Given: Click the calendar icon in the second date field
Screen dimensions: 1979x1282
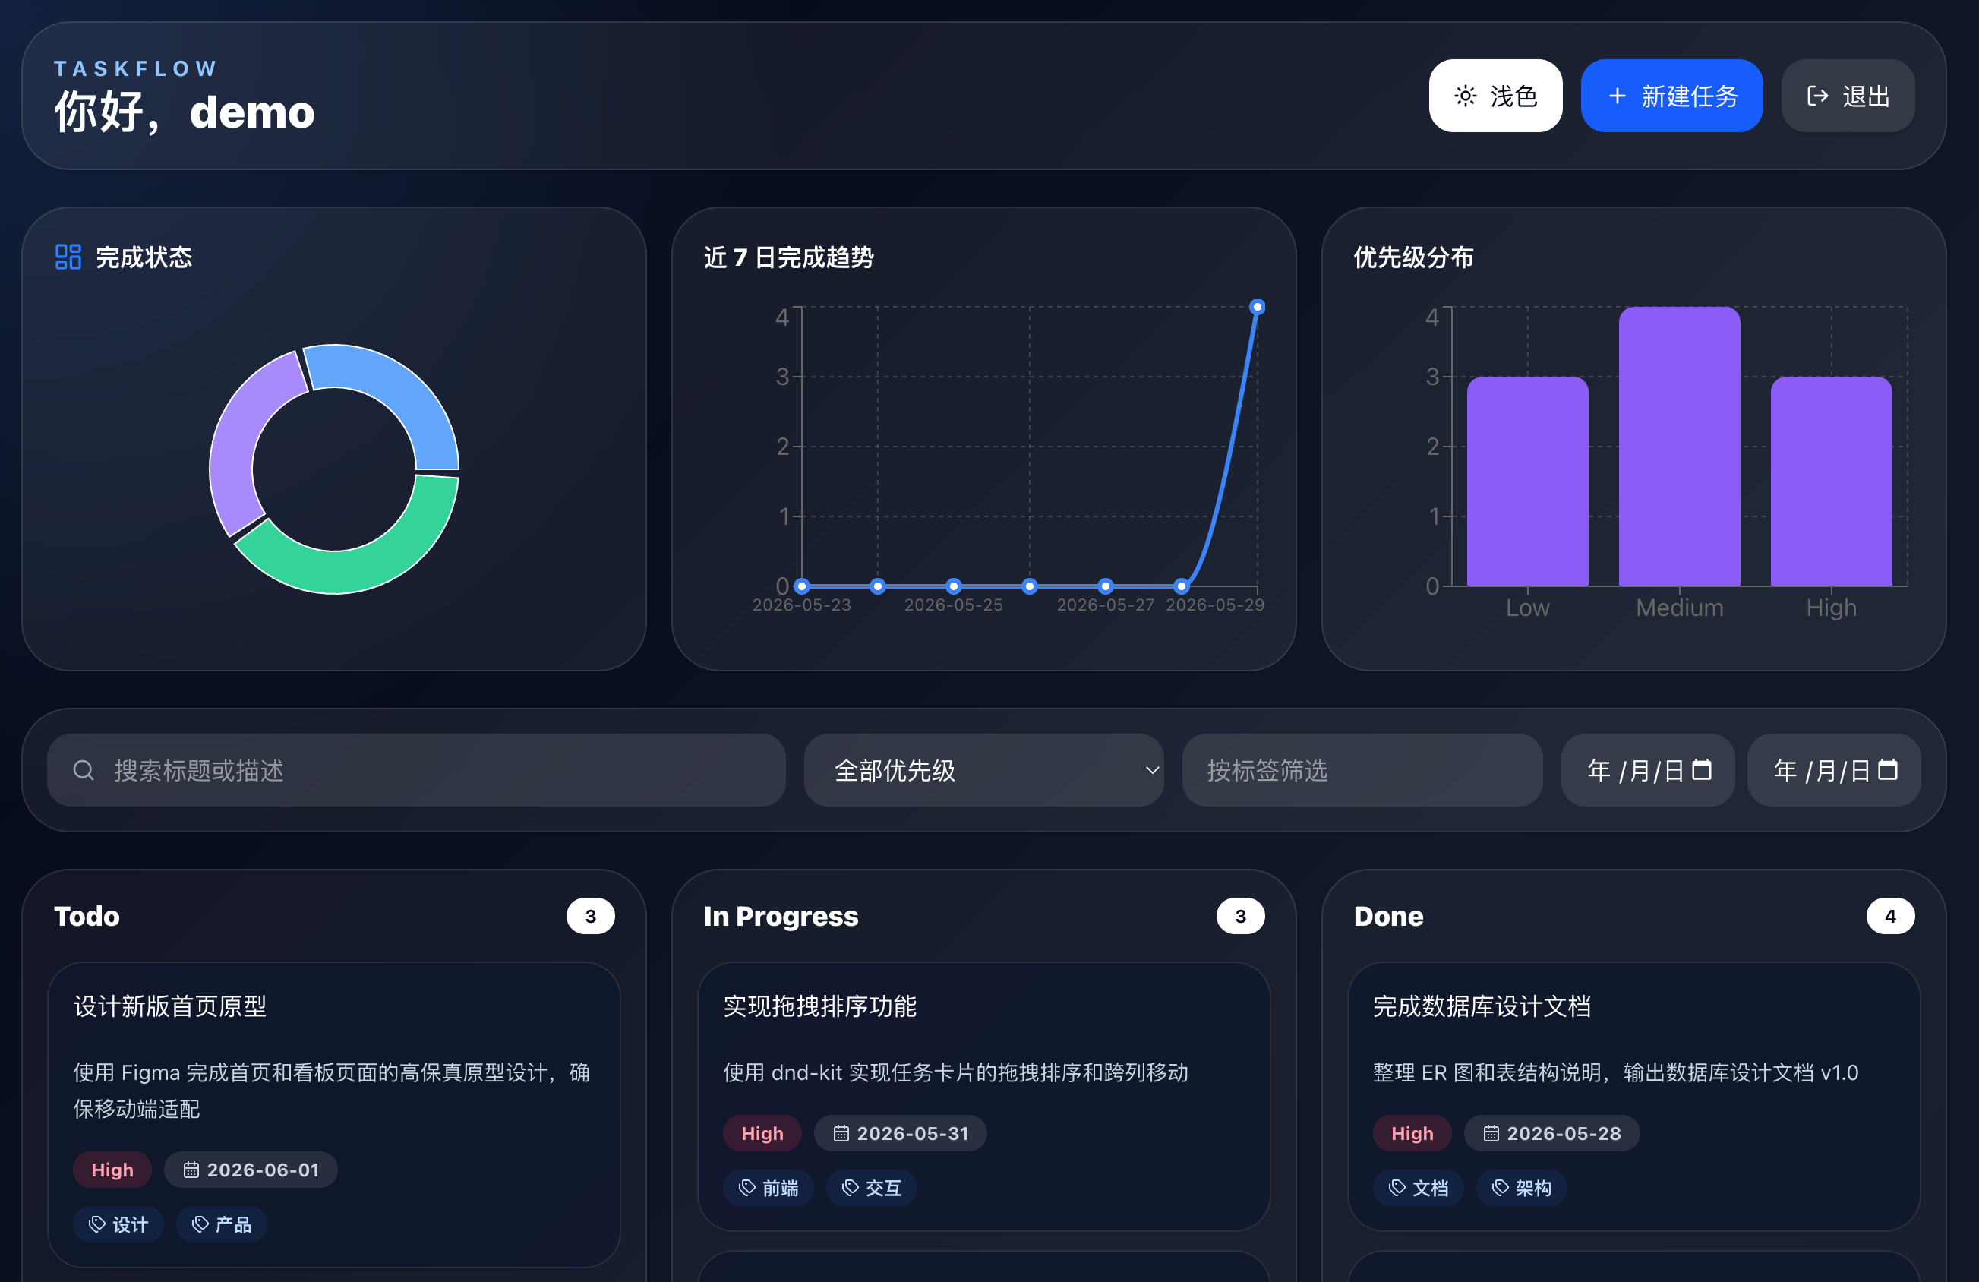Looking at the screenshot, I should click(1889, 770).
